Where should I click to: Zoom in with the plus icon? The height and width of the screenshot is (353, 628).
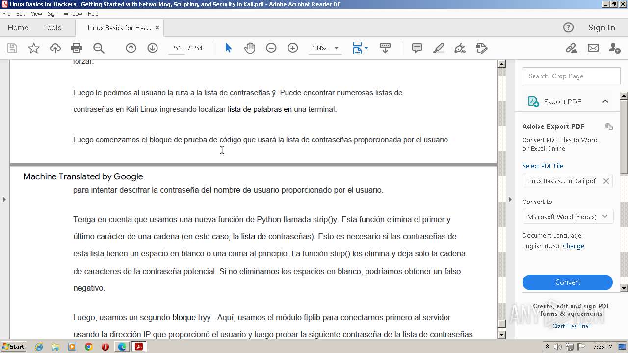[x=293, y=48]
